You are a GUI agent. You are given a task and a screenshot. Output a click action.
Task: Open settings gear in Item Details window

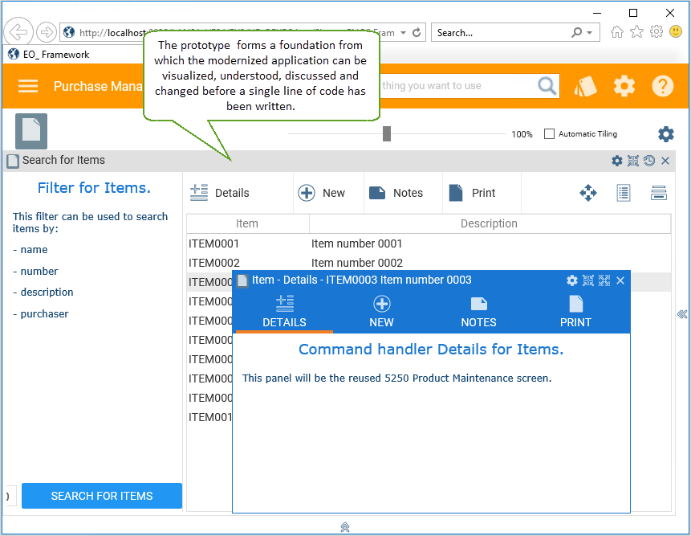click(572, 280)
